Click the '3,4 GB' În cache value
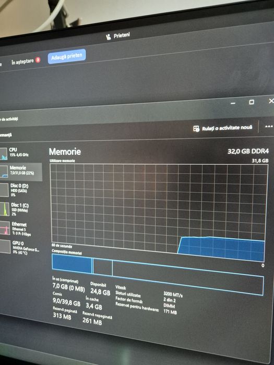Viewport: 274px width, 365px height. [94, 306]
